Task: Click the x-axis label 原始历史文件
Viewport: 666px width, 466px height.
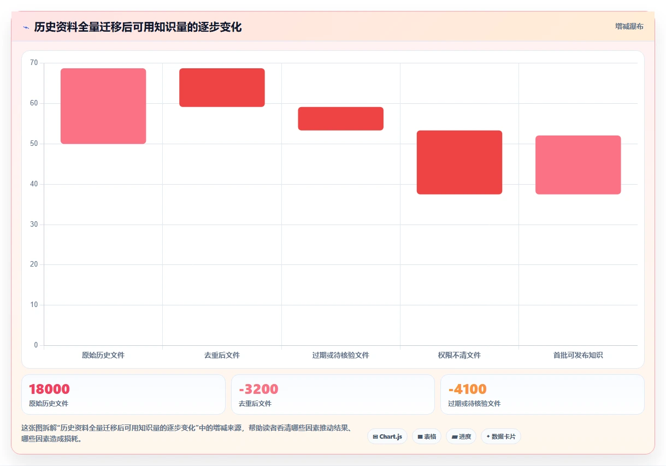Action: click(x=103, y=355)
